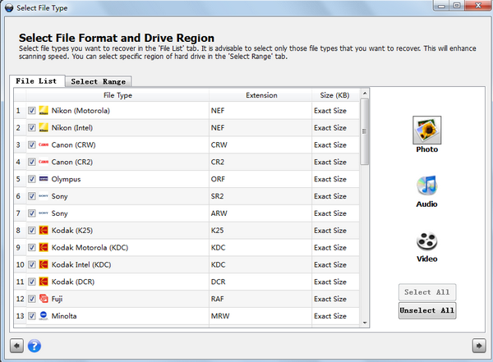This screenshot has height=362, width=493.
Task: Click the File Type column header
Action: pyautogui.click(x=117, y=95)
